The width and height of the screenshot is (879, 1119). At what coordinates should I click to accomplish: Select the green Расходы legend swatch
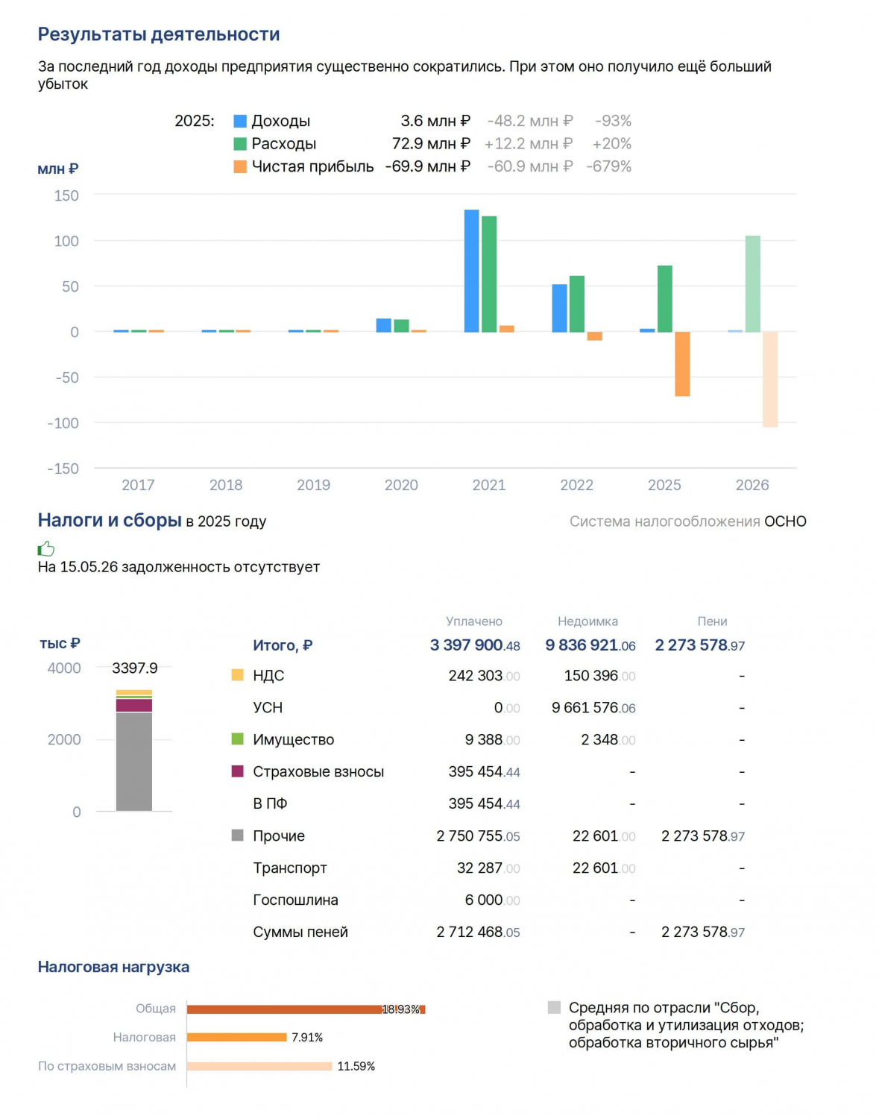240,144
